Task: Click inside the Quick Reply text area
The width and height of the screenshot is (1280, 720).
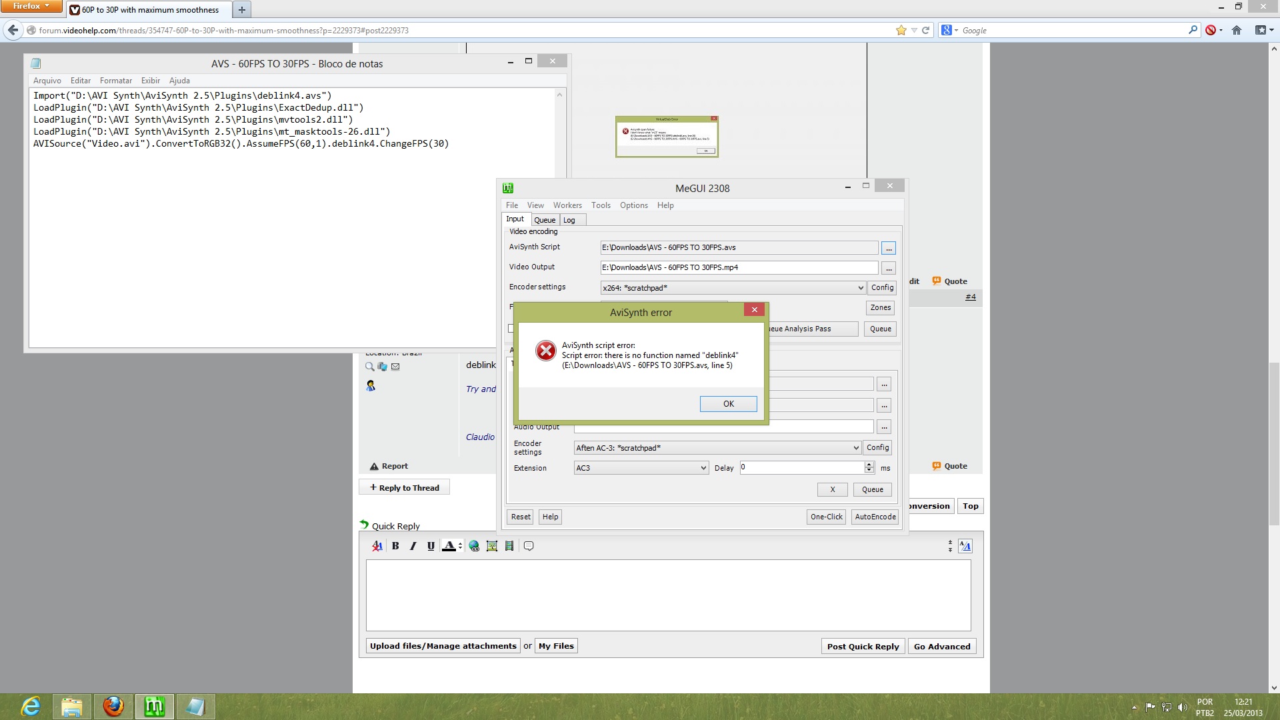Action: [x=668, y=595]
